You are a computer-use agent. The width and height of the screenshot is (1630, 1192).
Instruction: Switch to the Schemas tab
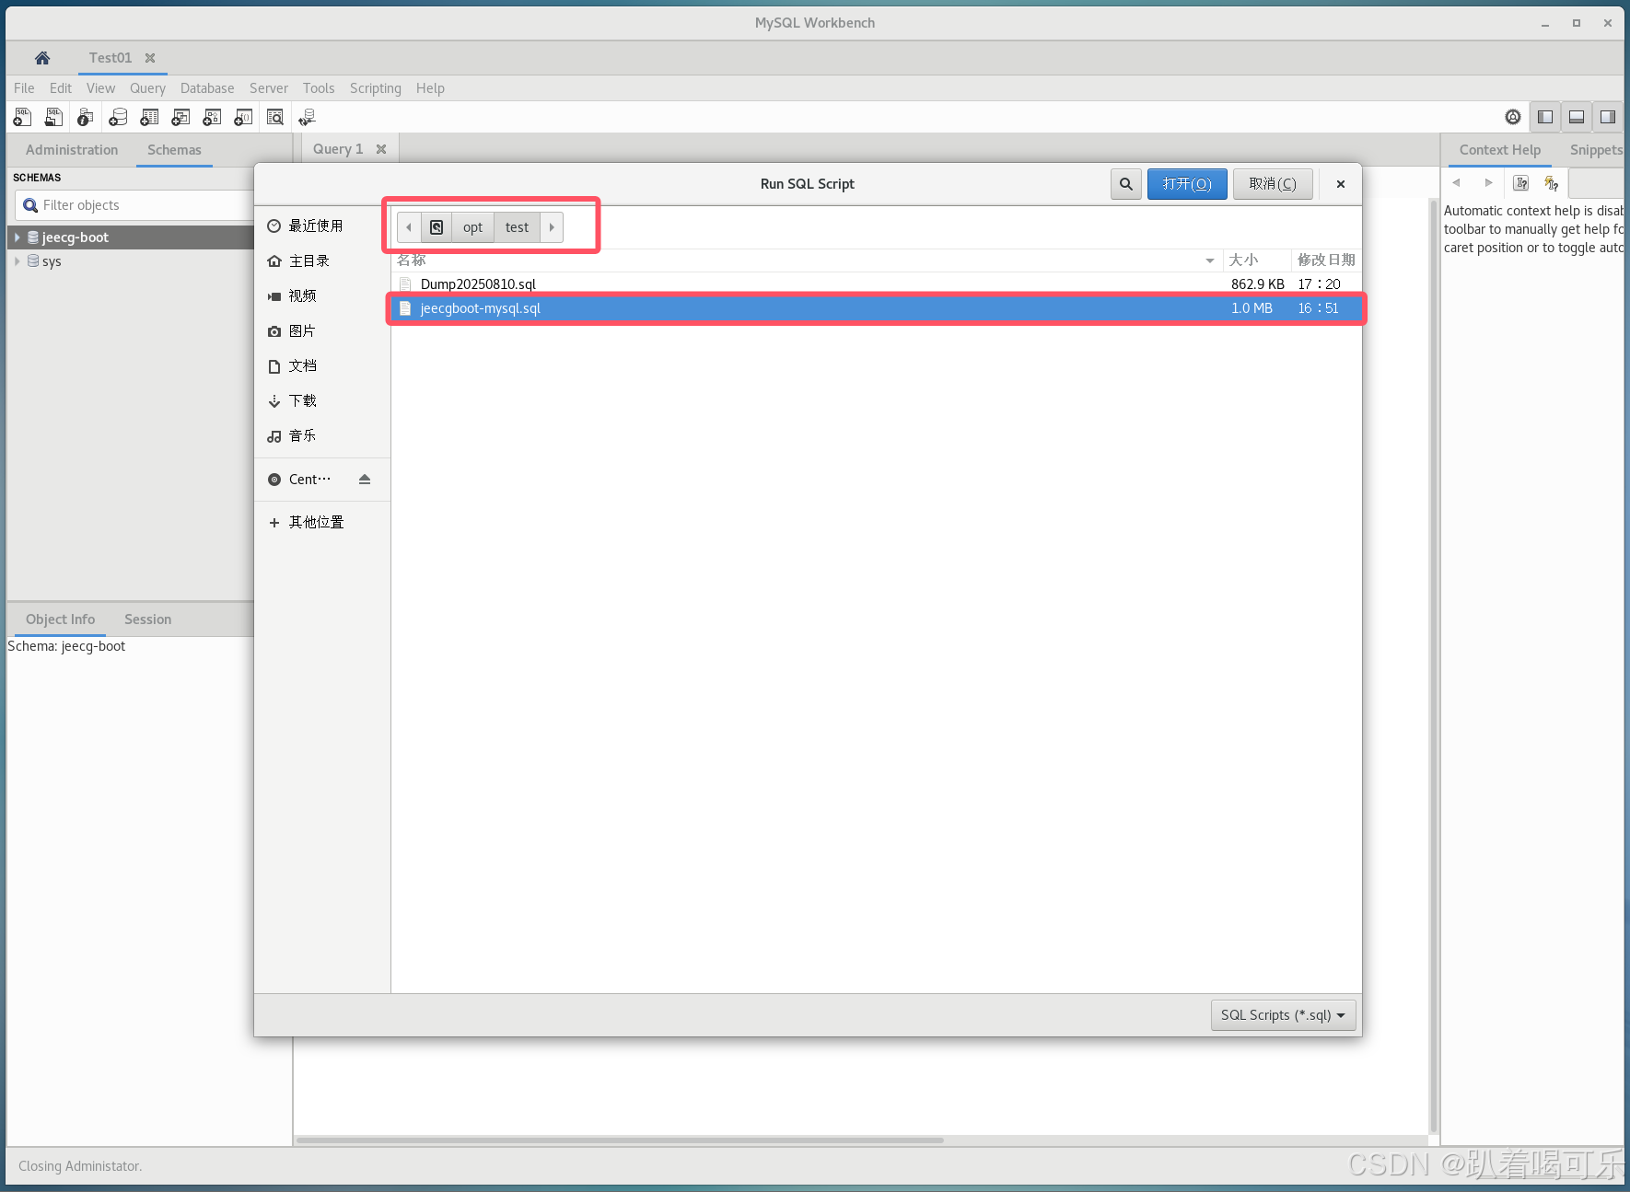coord(174,150)
